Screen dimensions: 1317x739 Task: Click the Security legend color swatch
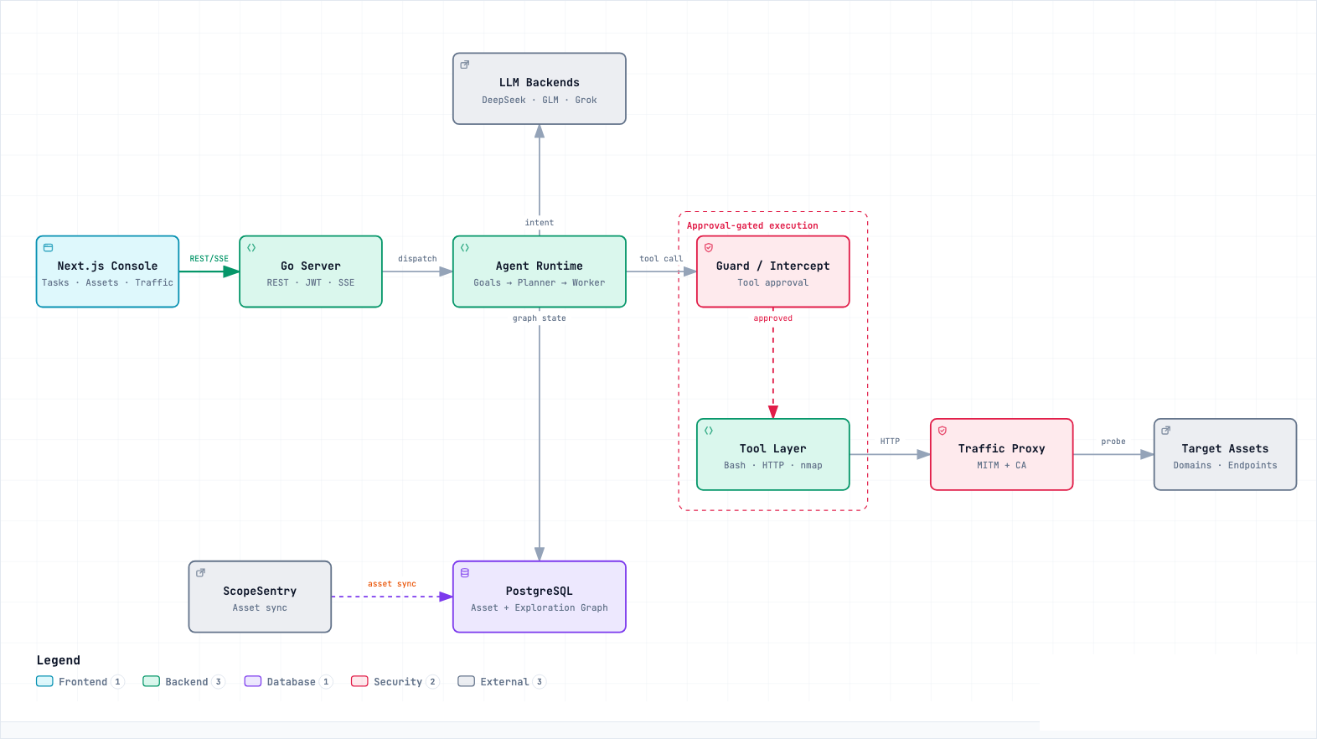[x=359, y=681]
